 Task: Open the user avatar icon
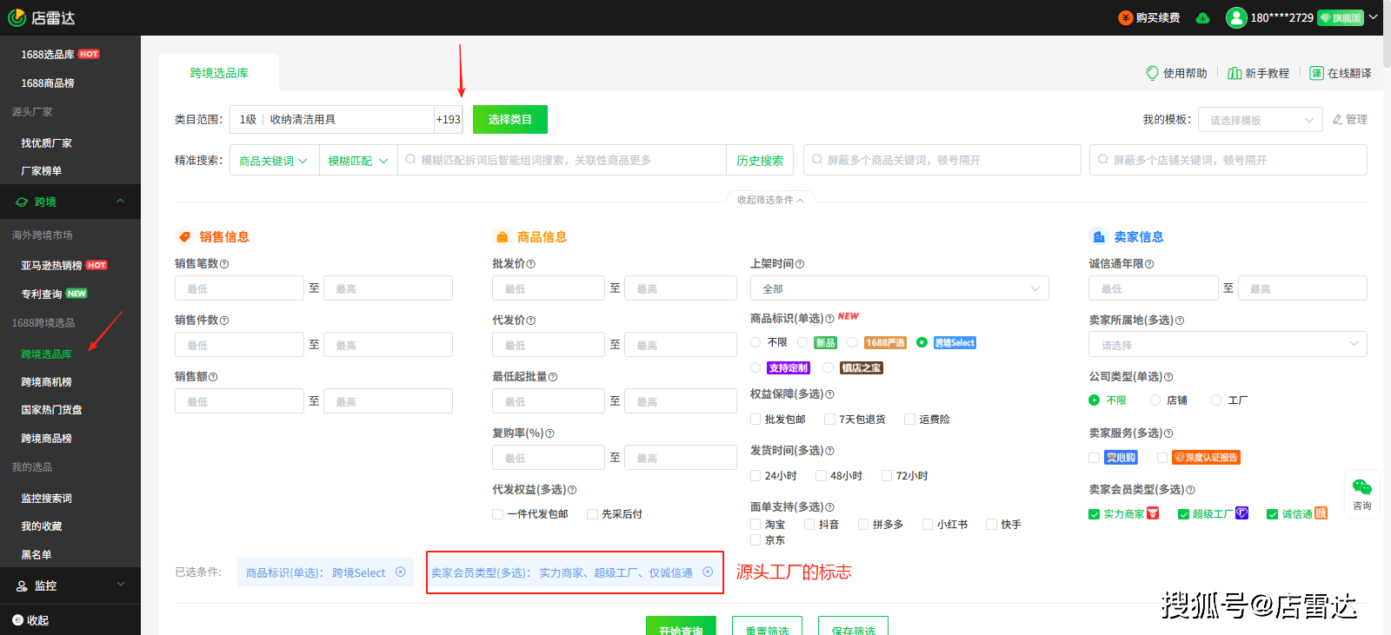pyautogui.click(x=1236, y=17)
